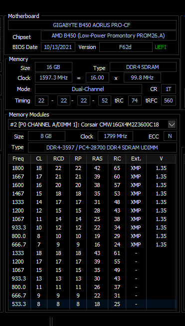Click the green UEFI indicator
The width and height of the screenshot is (185, 326).
[161, 47]
